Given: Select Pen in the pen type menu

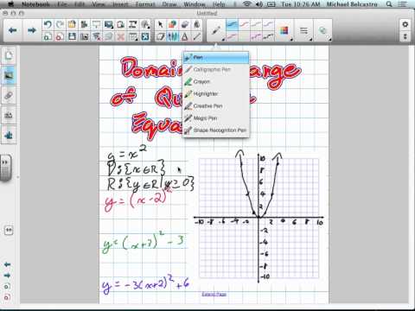Looking at the screenshot, I should tap(216, 57).
